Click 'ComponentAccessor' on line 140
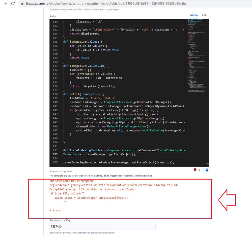252x236 pixels. pyautogui.click(x=118, y=102)
